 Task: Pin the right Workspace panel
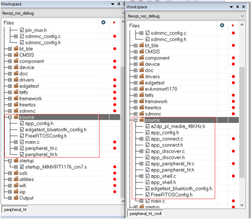click(237, 7)
